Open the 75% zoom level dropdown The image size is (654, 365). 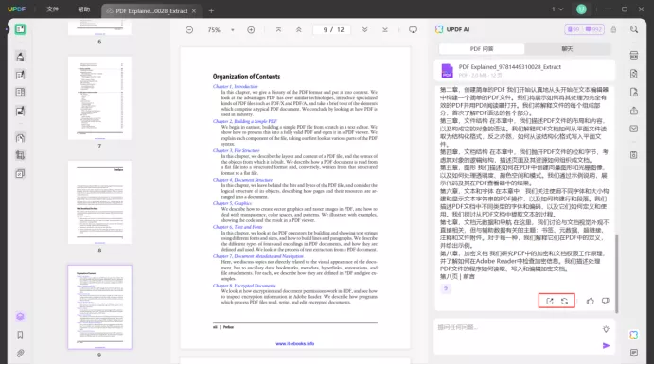click(x=233, y=30)
